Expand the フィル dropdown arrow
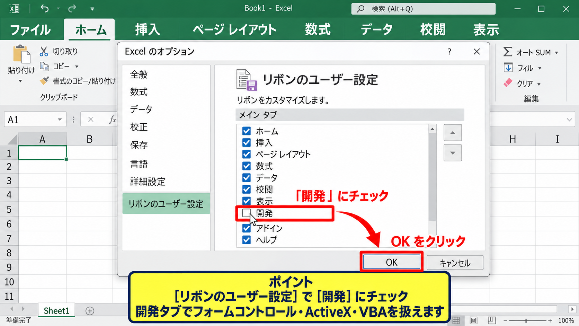The image size is (579, 326). pos(540,68)
